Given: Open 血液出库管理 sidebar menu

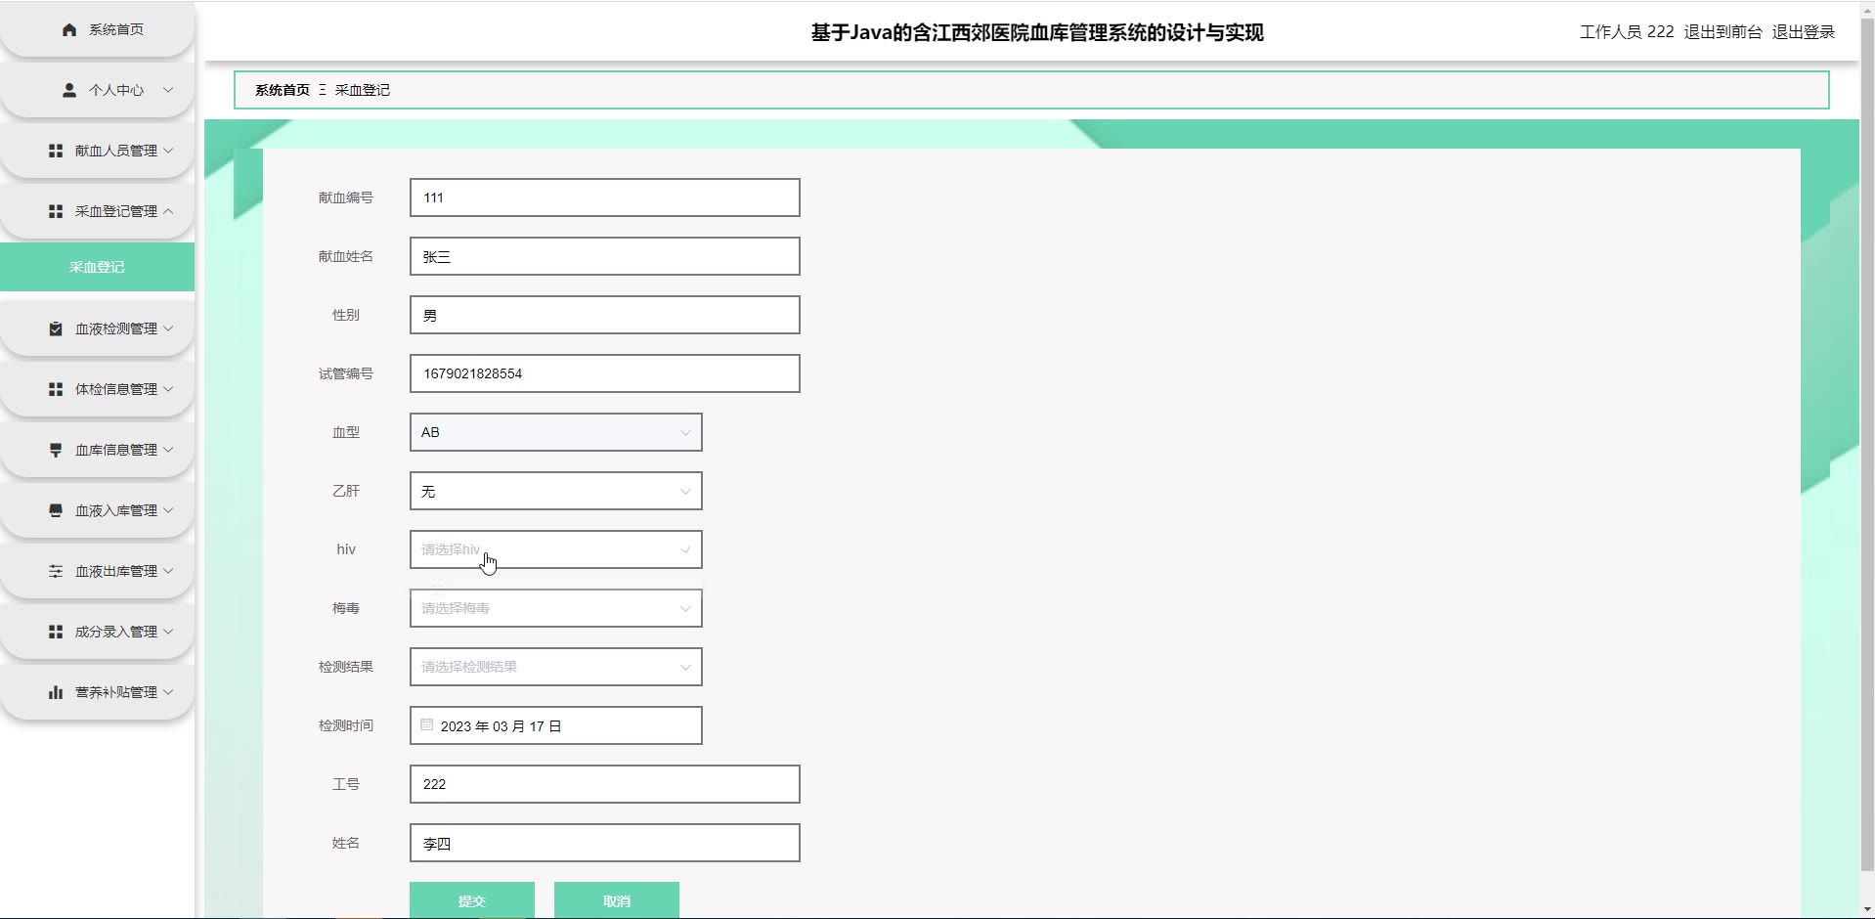Looking at the screenshot, I should (x=97, y=571).
